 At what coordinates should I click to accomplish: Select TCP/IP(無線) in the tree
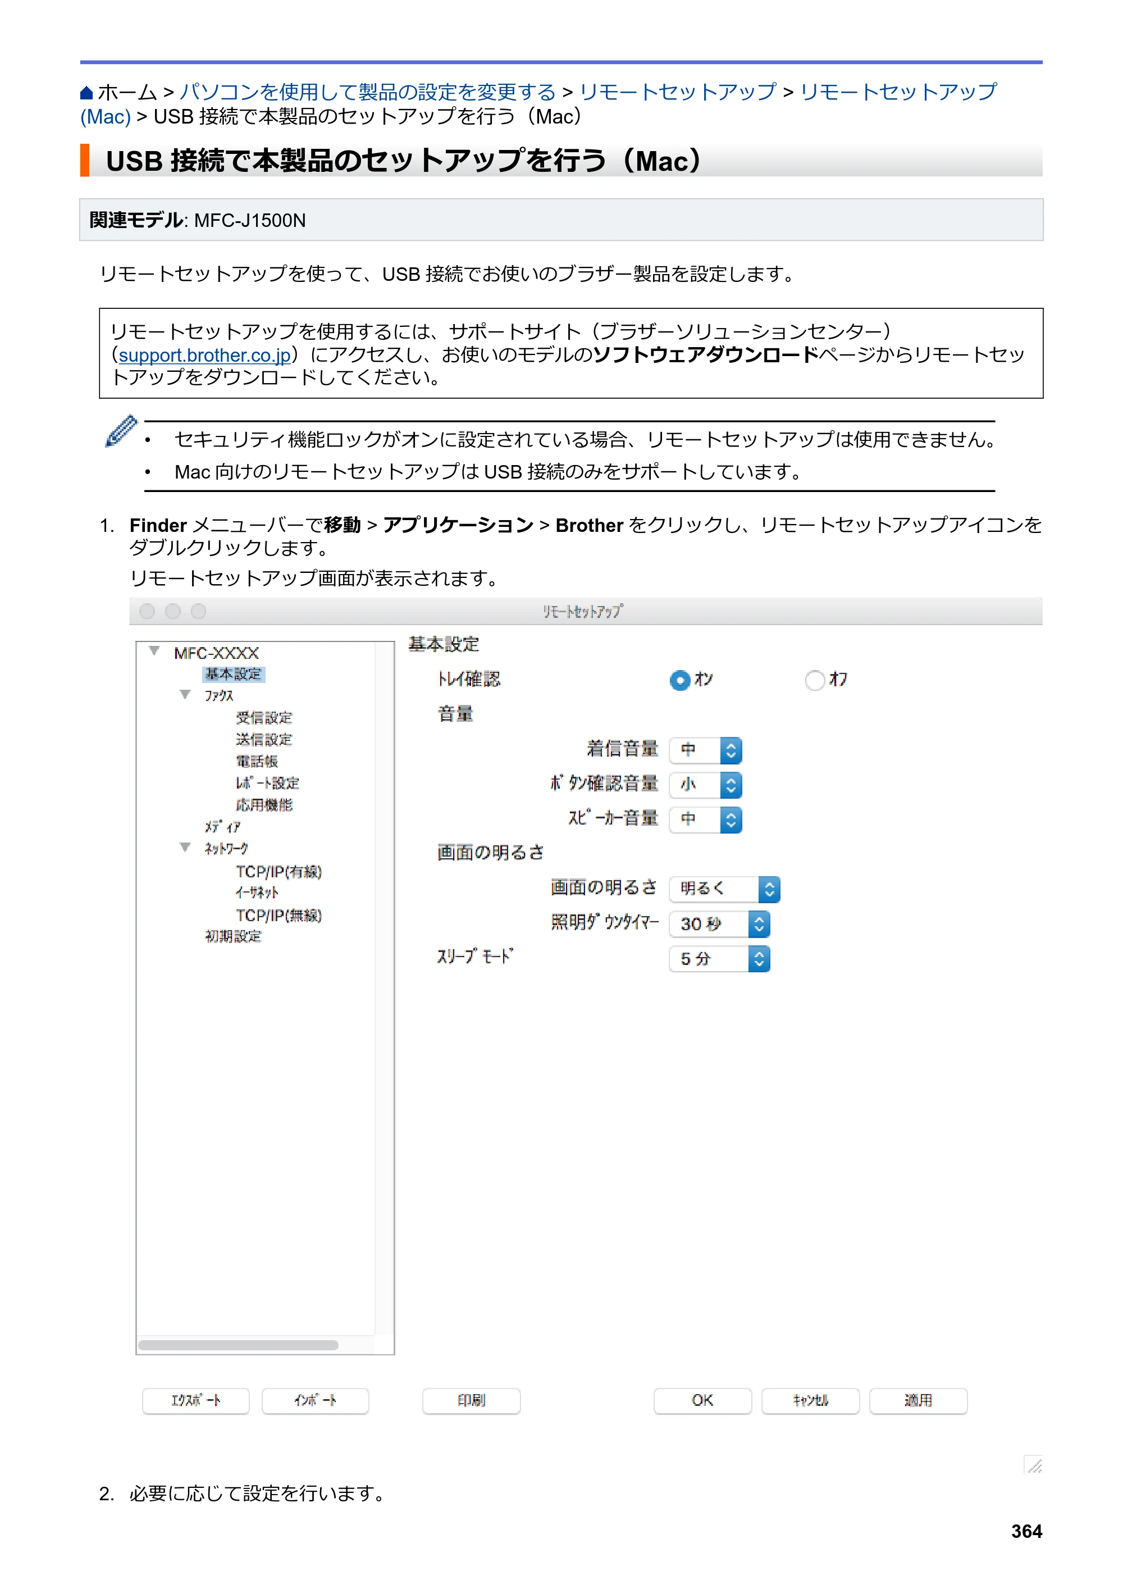pos(279,916)
